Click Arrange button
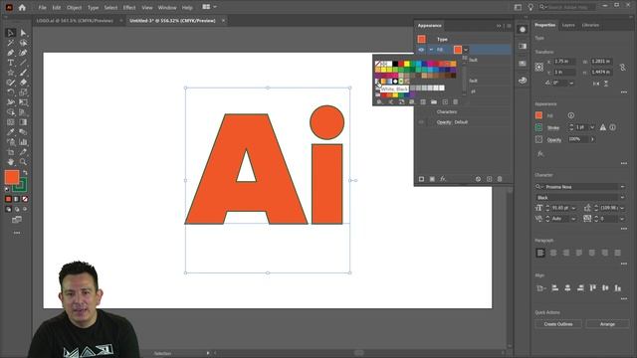Screen dimensions: 637x358 [x=607, y=324]
